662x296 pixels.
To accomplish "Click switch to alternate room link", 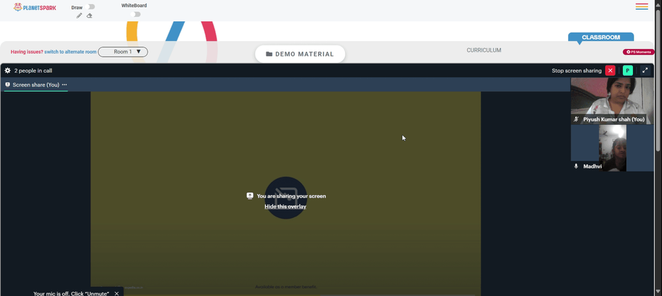I will click(71, 52).
